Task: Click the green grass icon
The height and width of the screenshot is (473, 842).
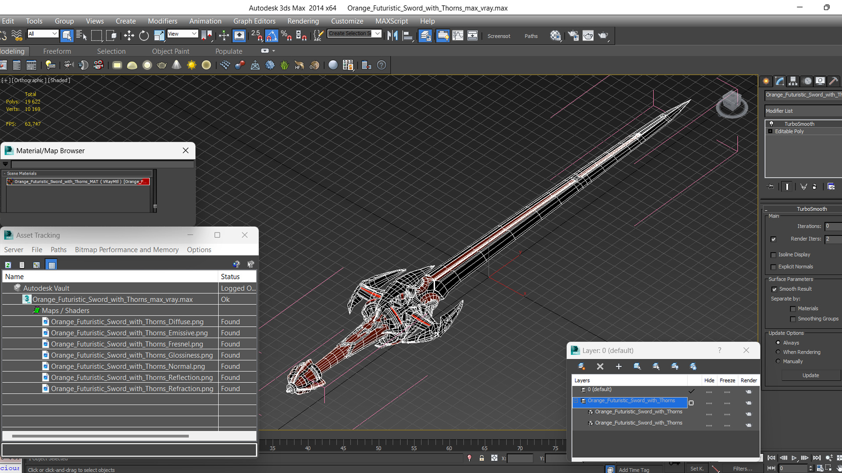Action: (x=285, y=65)
